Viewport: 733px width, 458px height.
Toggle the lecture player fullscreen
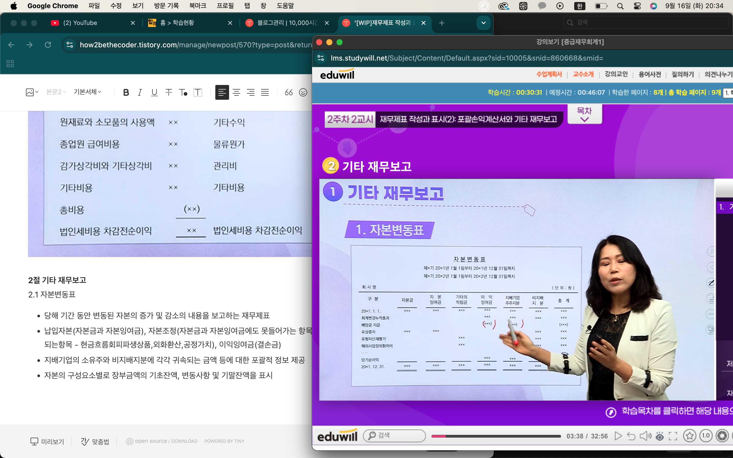point(673,436)
